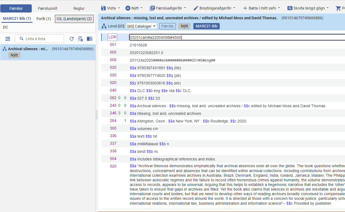Click the Leita á lista search field
Image resolution: width=345 pixels, height=212 pixels.
pos(39,39)
